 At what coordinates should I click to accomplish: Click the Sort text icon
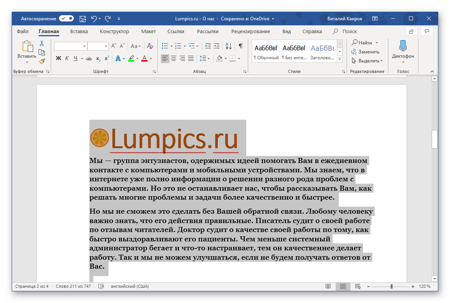[x=229, y=46]
